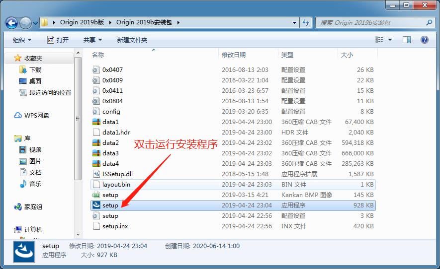Click the refresh button in the address bar
The image size is (440, 269).
click(306, 22)
